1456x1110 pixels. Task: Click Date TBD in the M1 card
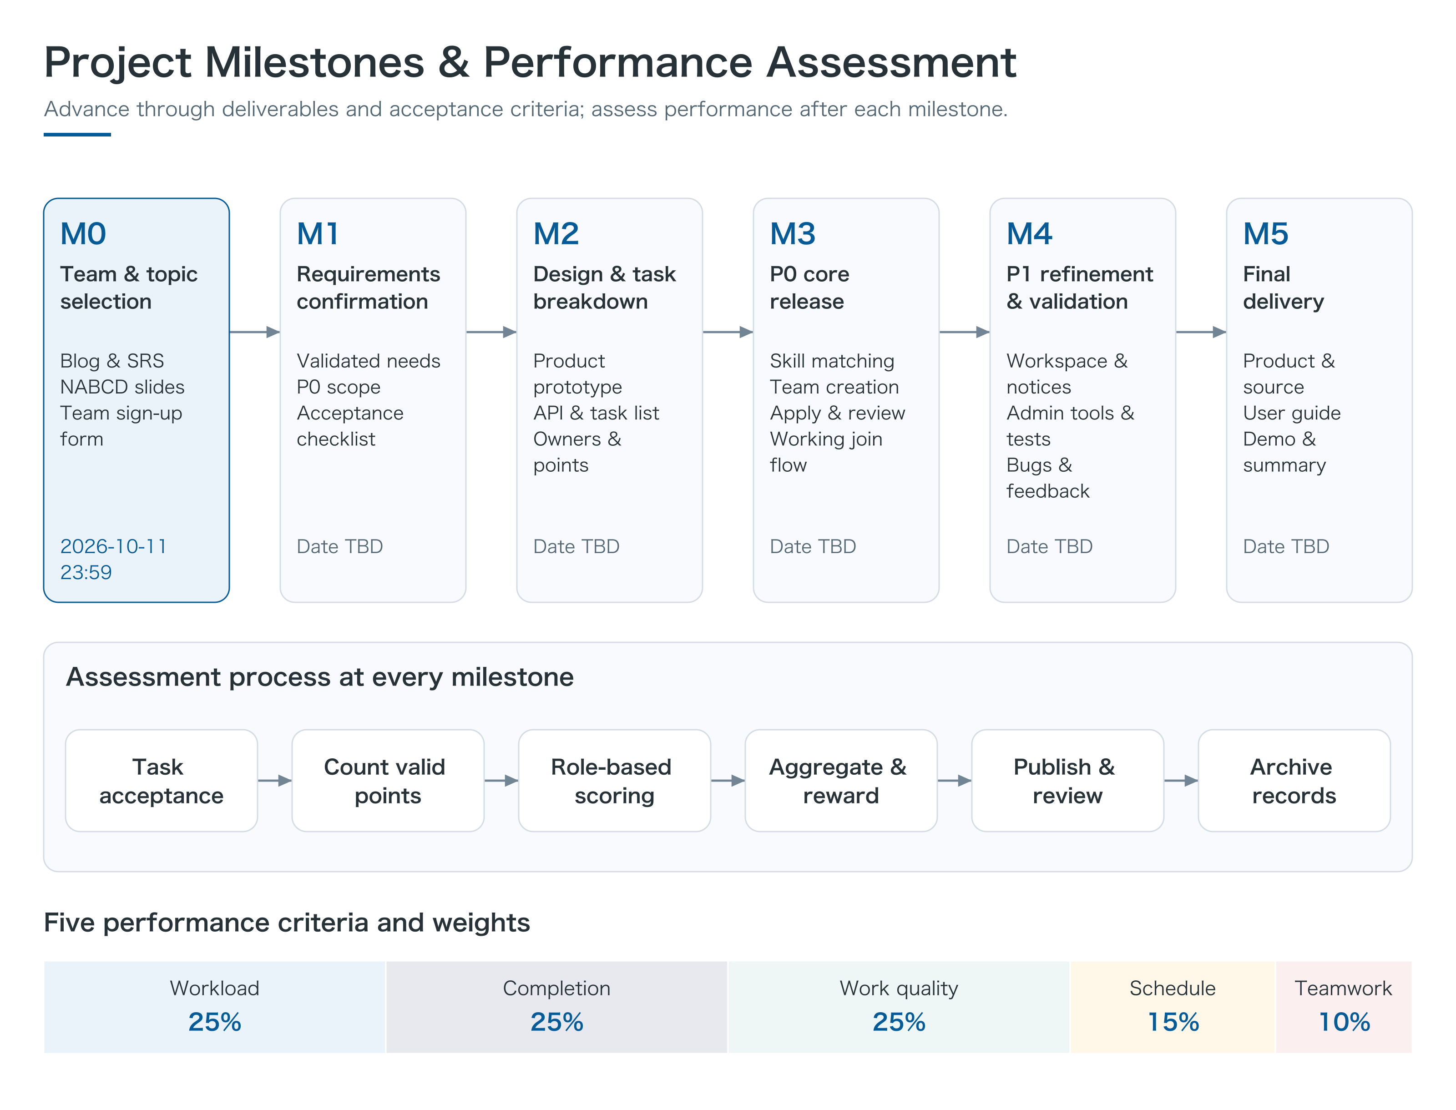click(340, 546)
